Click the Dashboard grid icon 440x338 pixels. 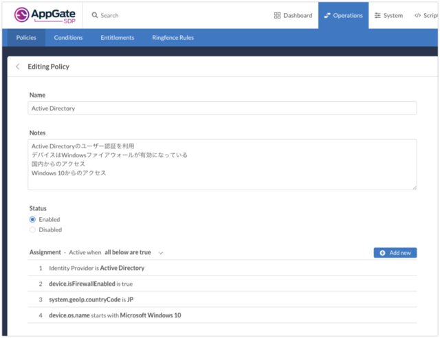277,15
